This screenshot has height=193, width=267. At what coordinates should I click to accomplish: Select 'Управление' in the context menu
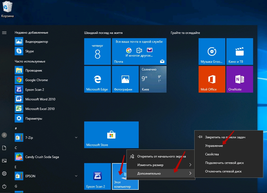click(x=214, y=146)
